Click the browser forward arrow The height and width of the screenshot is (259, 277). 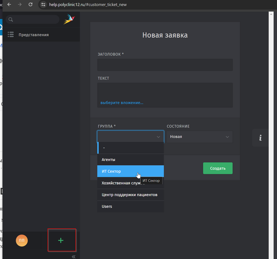coord(20,5)
